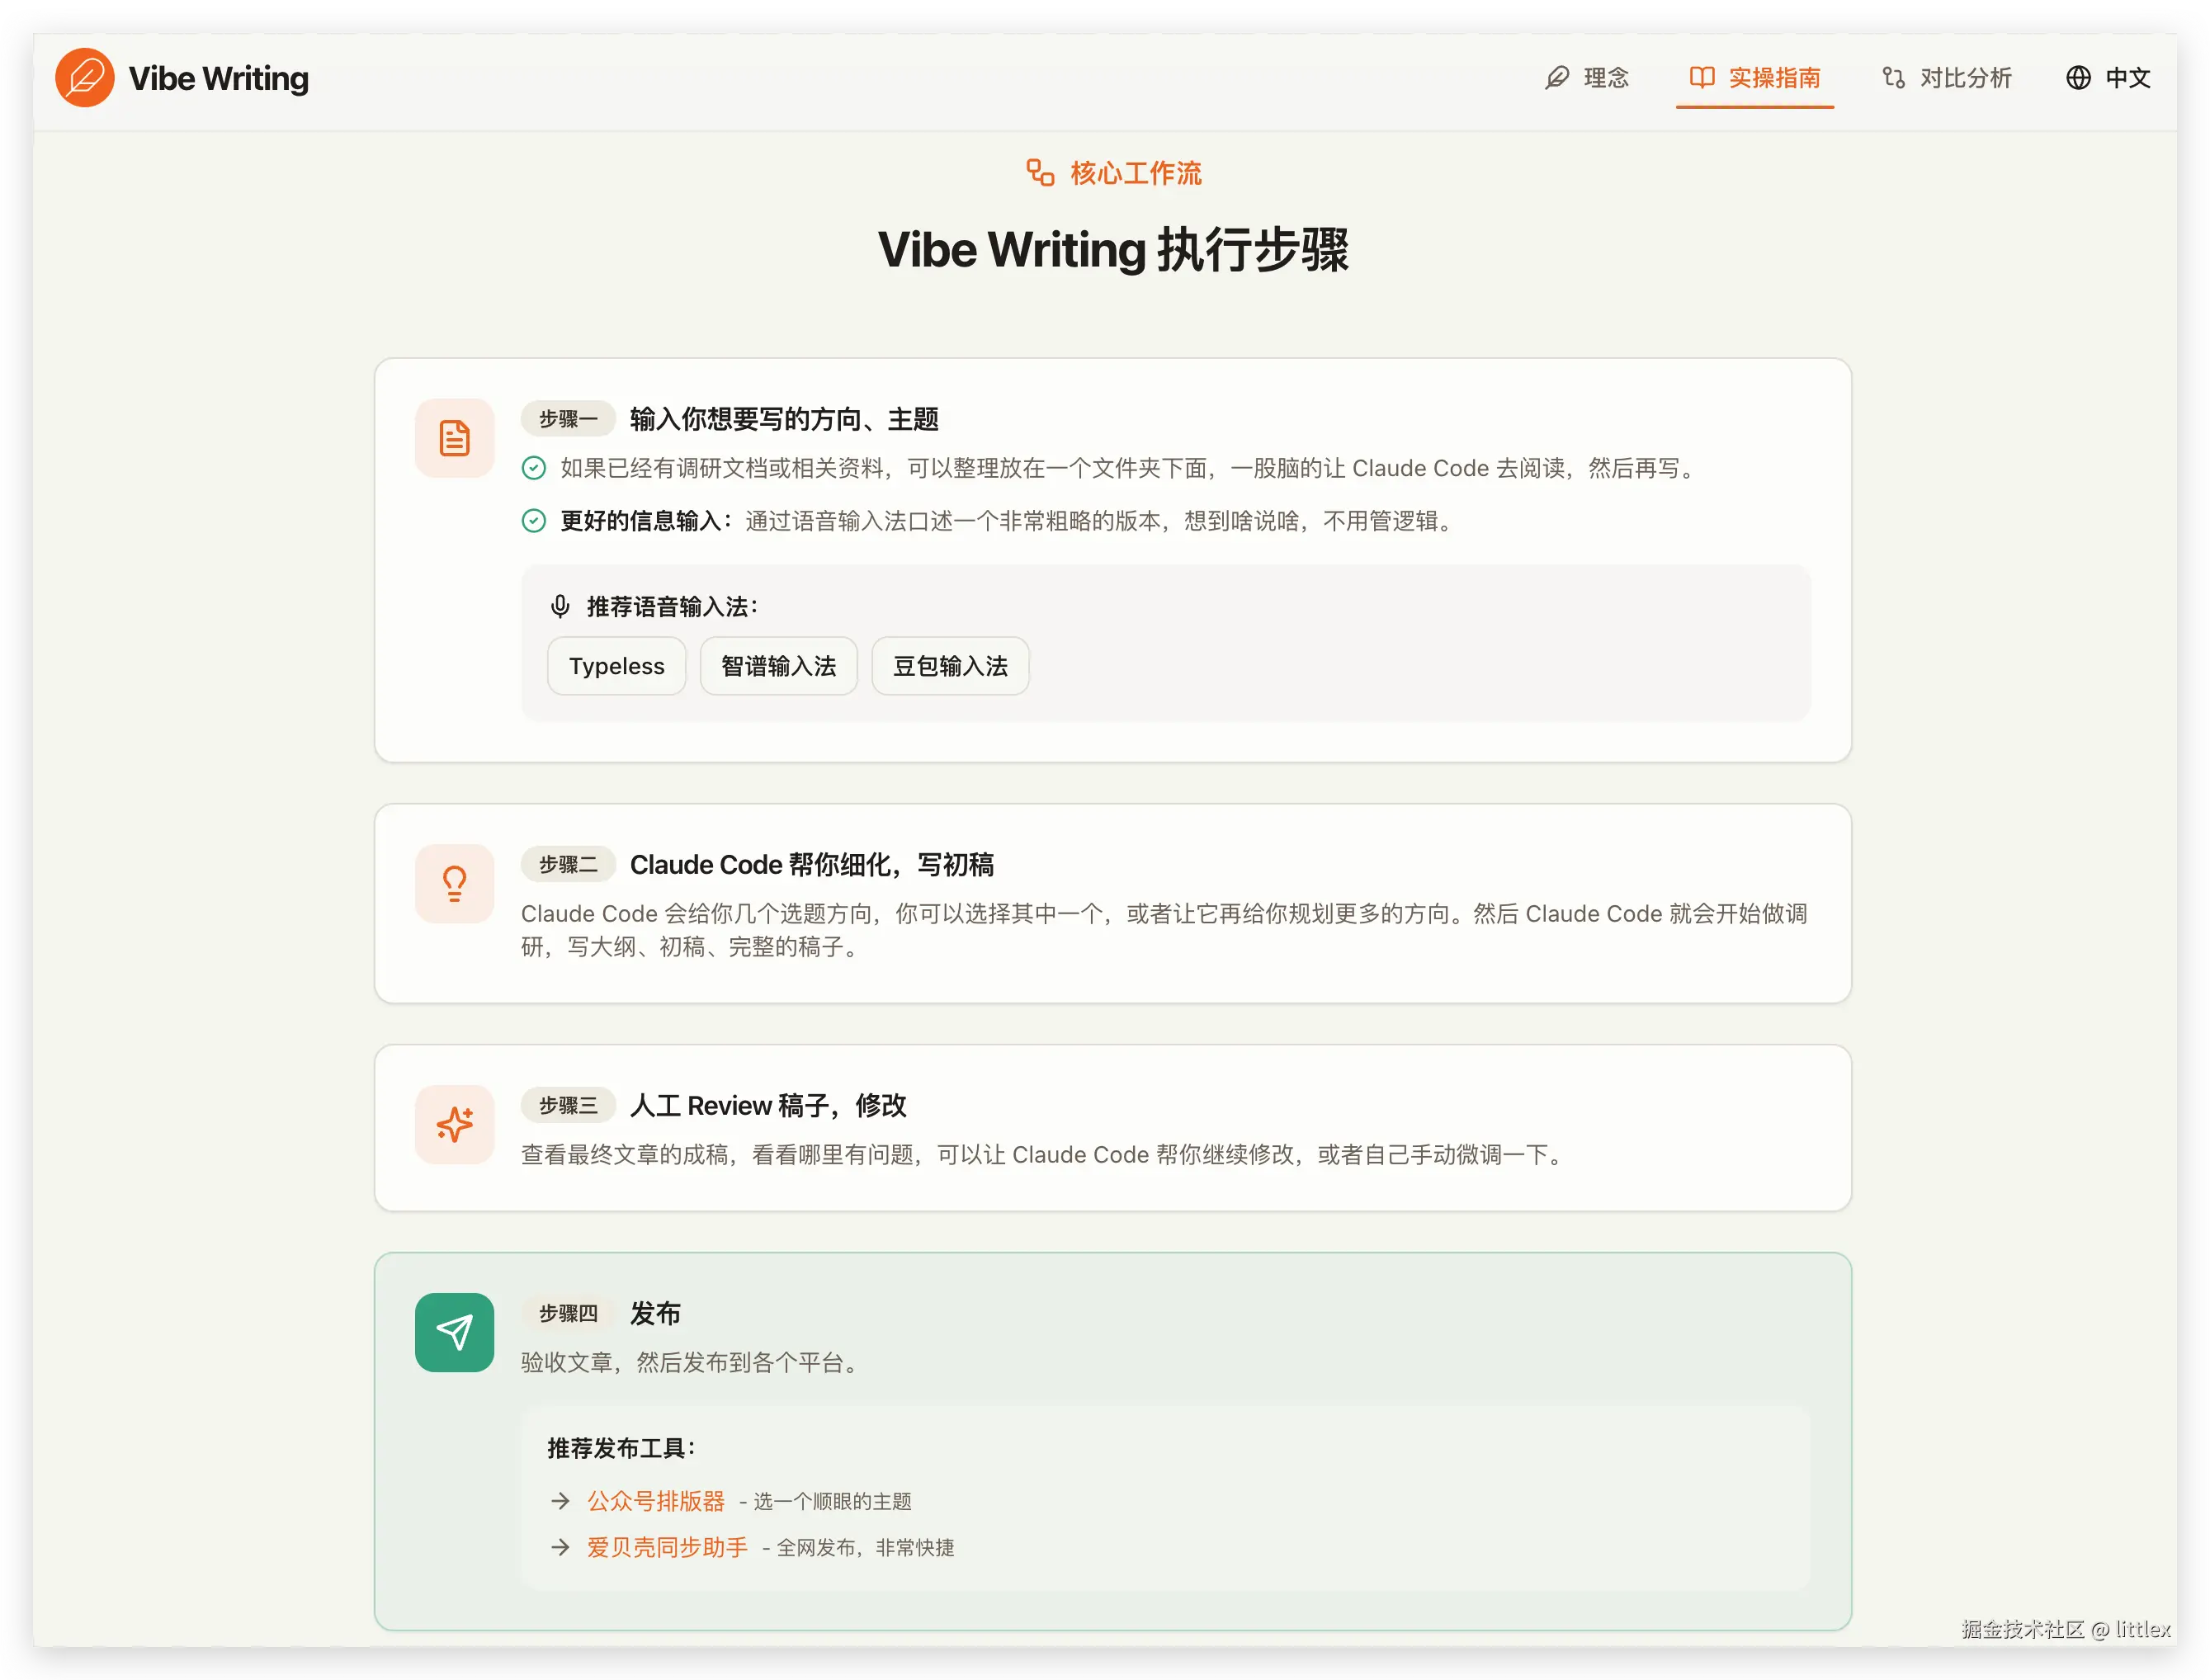Click the lightbulb icon for 步骤二
This screenshot has height=1680, width=2210.
[x=454, y=883]
